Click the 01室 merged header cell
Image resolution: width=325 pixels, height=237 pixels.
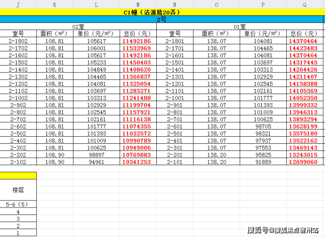point(240,26)
